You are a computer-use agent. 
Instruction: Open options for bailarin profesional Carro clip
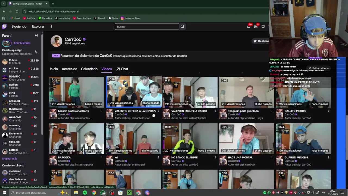pyautogui.click(x=102, y=111)
